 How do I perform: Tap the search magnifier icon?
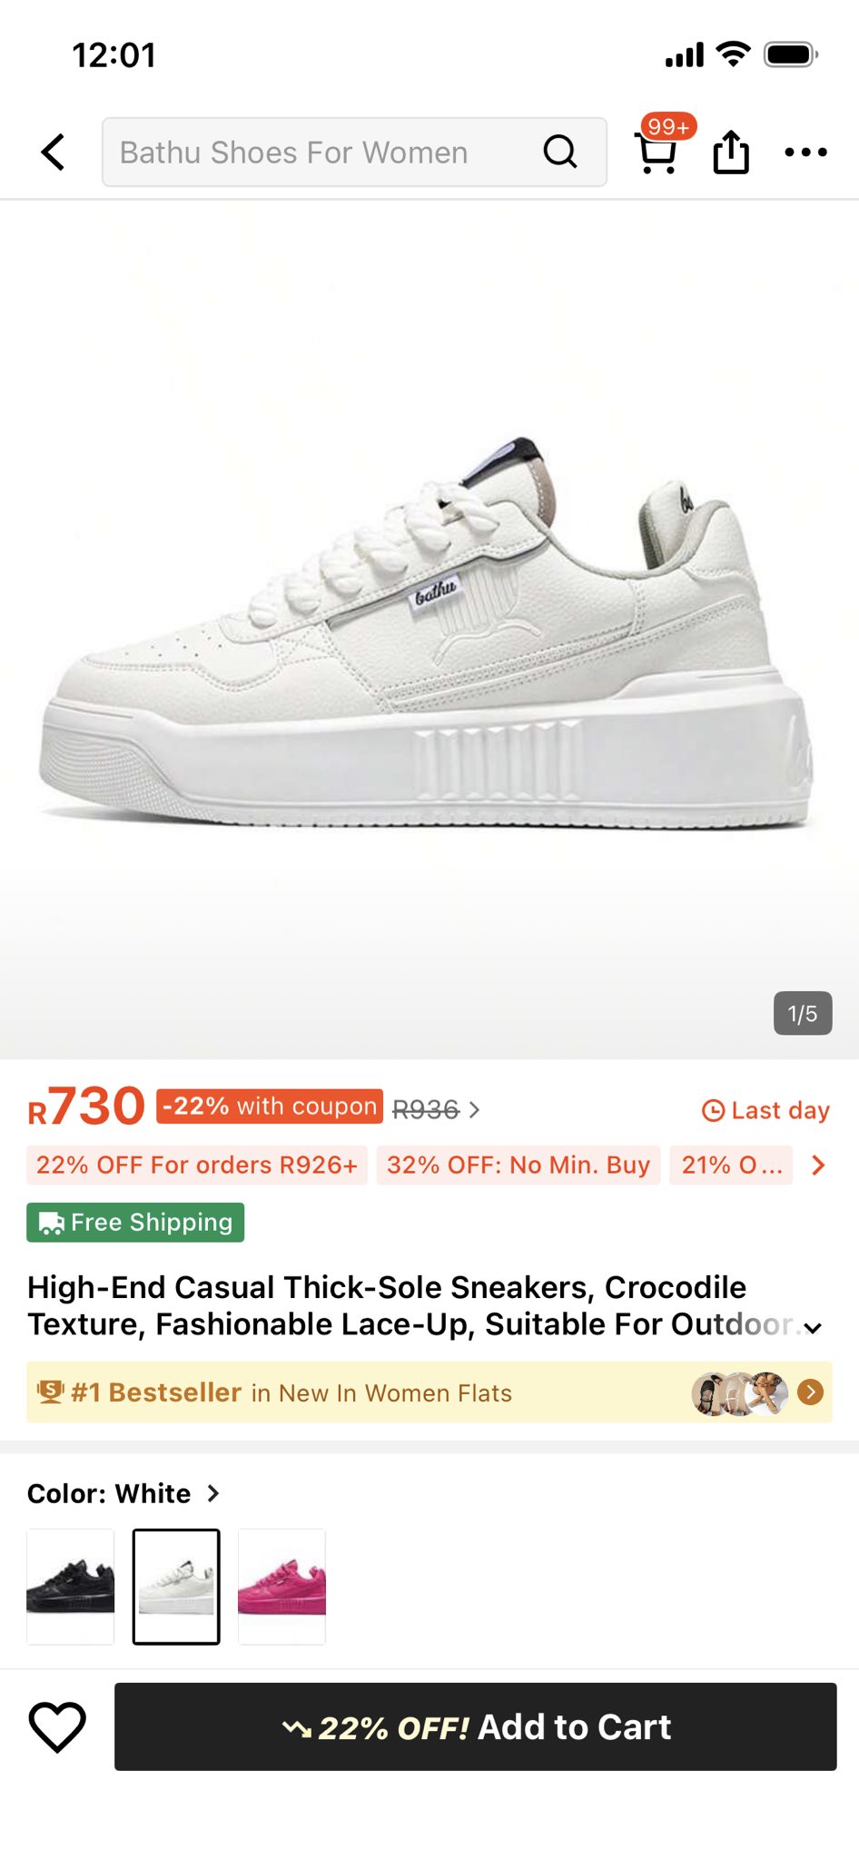click(x=559, y=152)
